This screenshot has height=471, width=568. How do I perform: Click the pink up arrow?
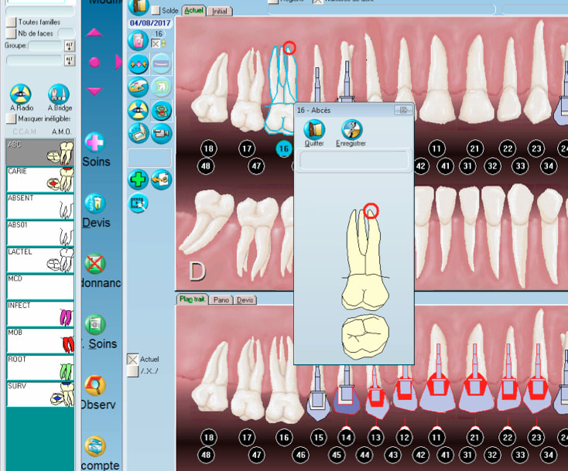click(94, 32)
